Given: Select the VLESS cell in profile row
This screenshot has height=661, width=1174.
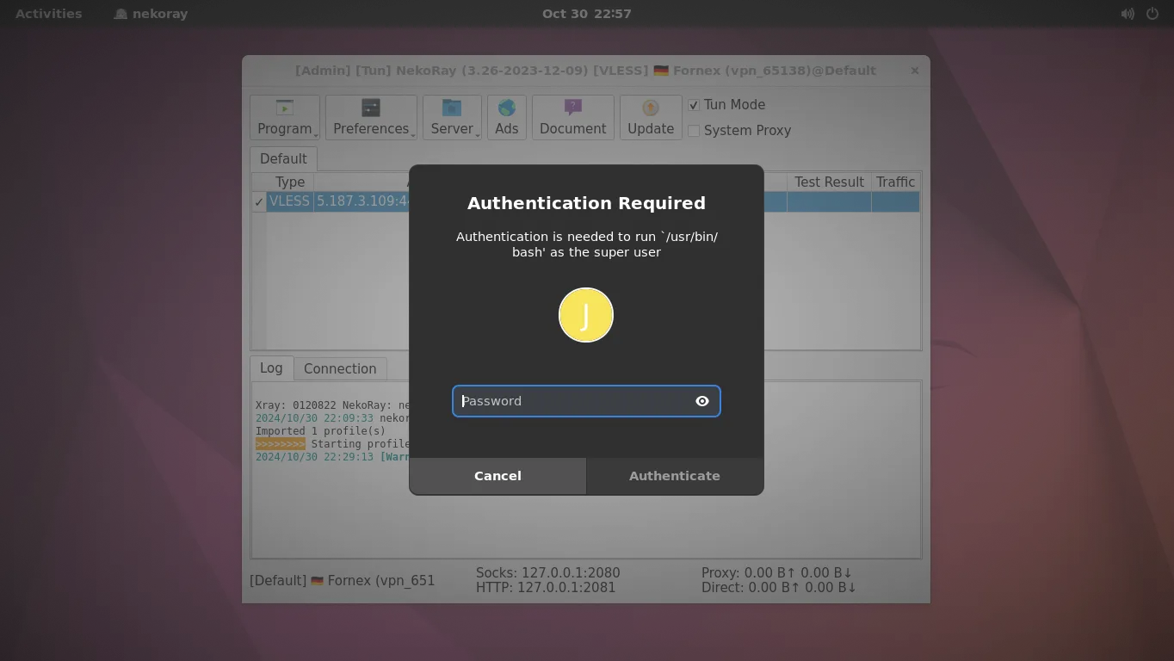Looking at the screenshot, I should pyautogui.click(x=290, y=201).
